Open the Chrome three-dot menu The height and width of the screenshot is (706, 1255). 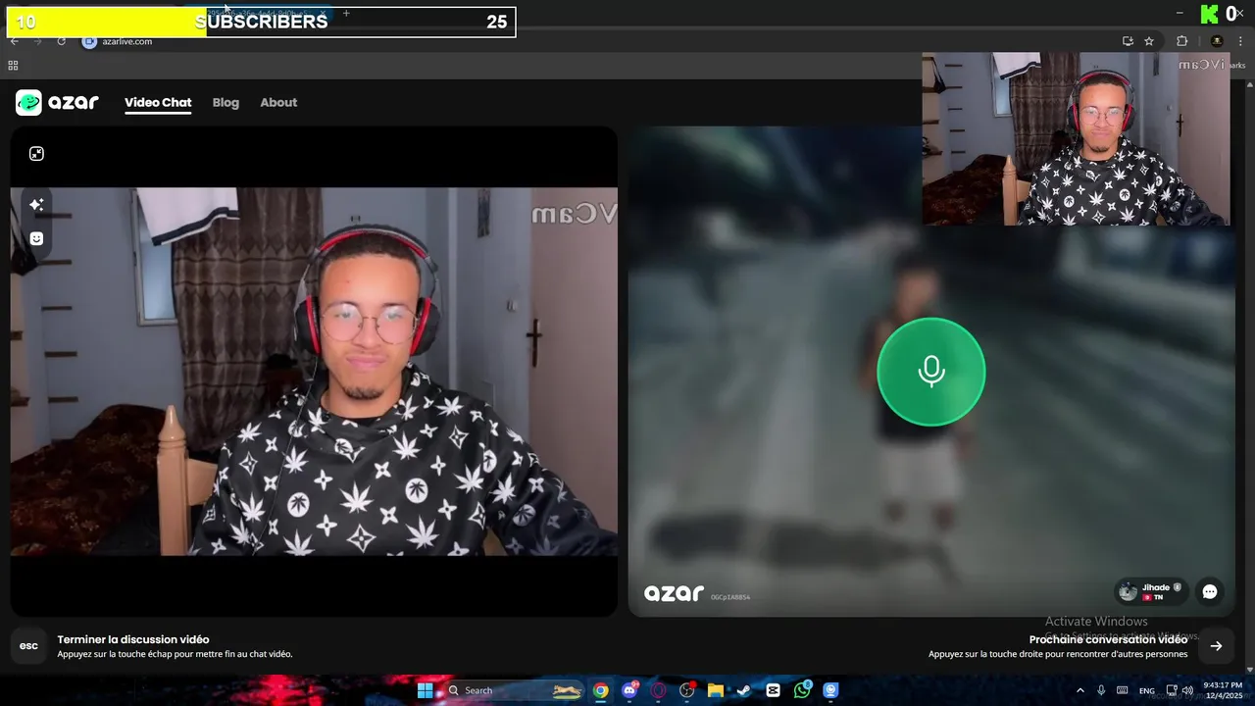pos(1240,41)
